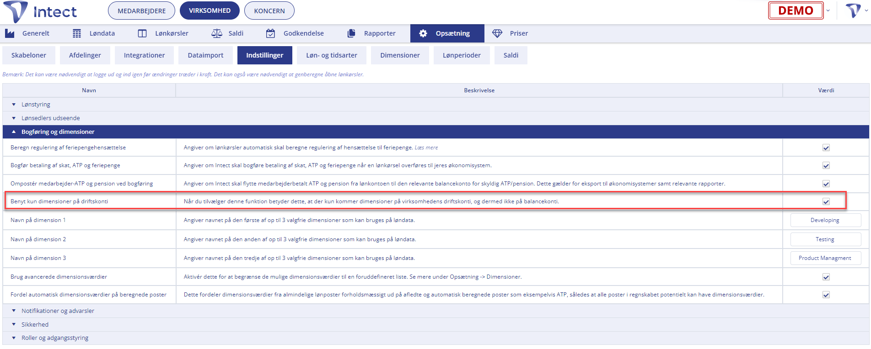Viewport: 871px width, 349px height.
Task: Click the Godkendelse calendar check icon
Action: [271, 33]
